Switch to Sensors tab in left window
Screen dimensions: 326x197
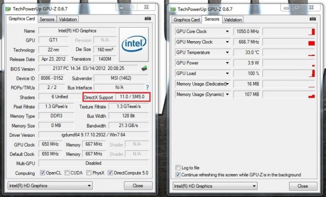tap(47, 20)
